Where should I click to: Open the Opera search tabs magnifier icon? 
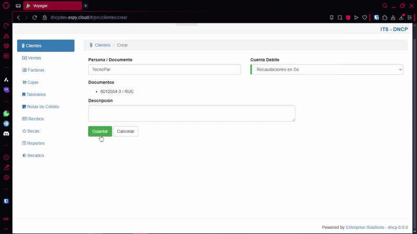pyautogui.click(x=385, y=6)
